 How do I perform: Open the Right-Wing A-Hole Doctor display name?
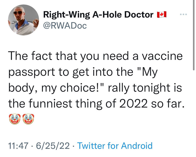pos(98,15)
